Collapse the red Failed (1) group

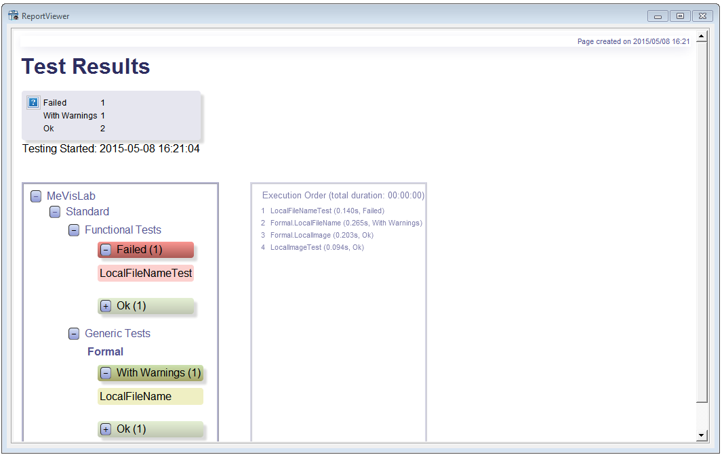tap(106, 250)
